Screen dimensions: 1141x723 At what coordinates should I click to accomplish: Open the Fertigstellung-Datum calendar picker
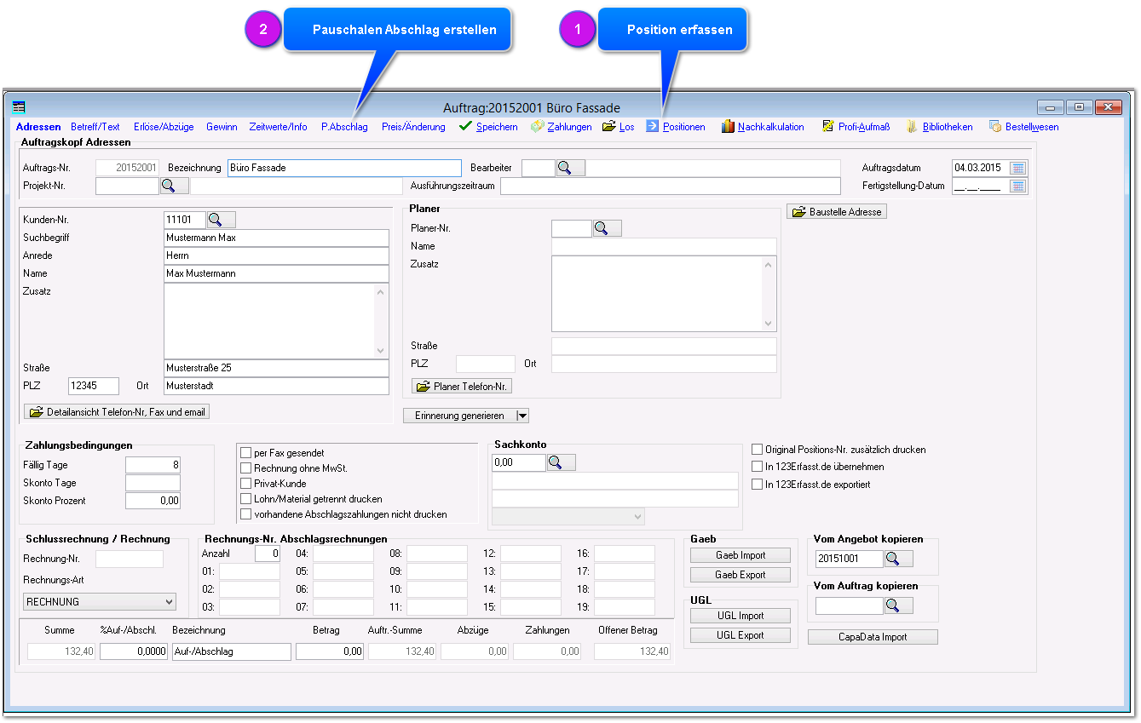pos(1018,186)
